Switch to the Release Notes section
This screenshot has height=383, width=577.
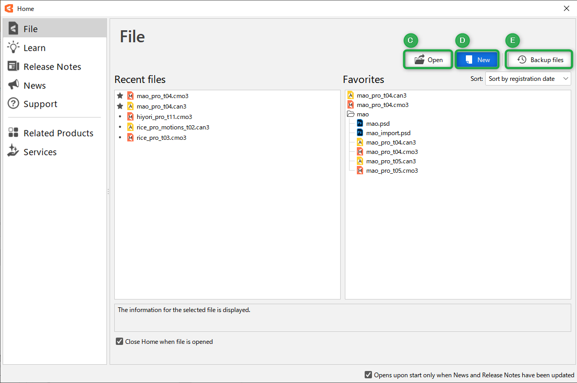[52, 67]
